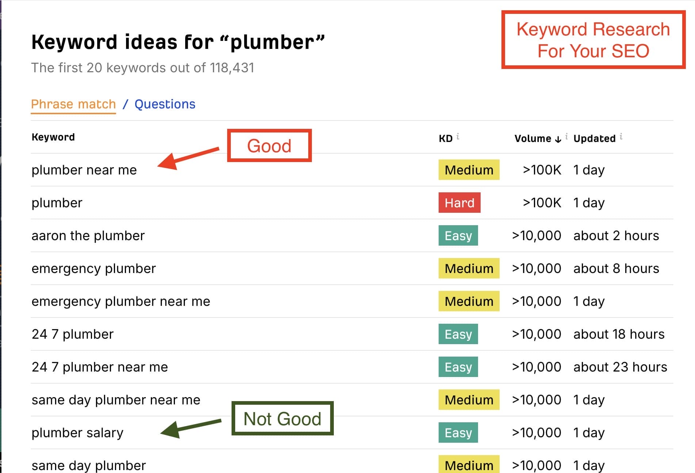
Task: Switch to the Phrase match tab
Action: 73,104
